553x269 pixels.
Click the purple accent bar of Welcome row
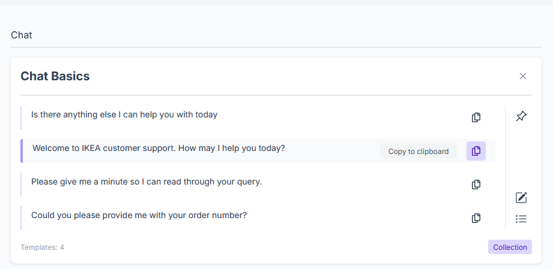pos(22,151)
